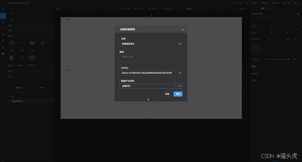Open the 高度 unit dropdown
Screen dimensions: 302x162
pos(290,32)
